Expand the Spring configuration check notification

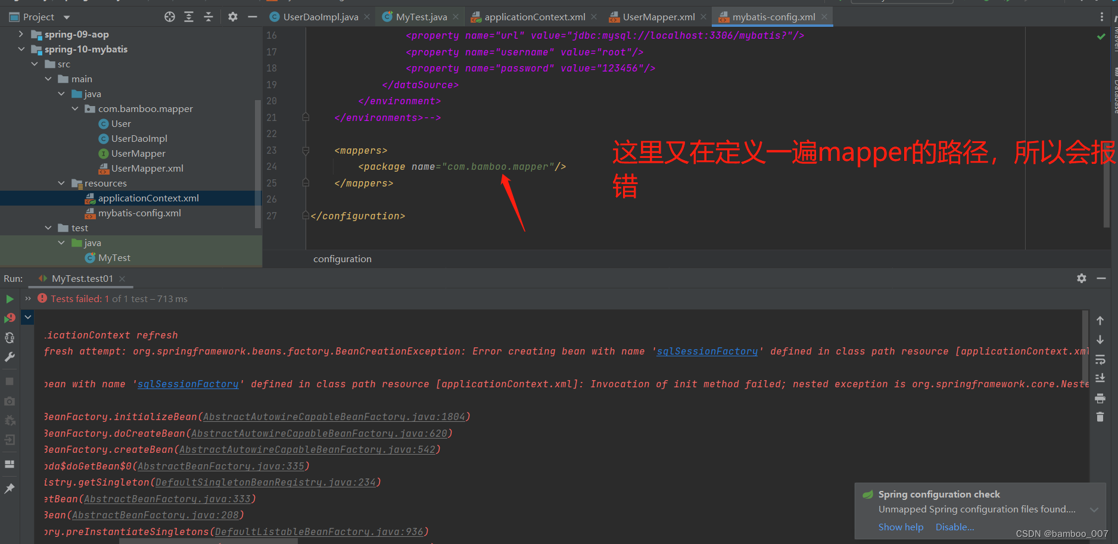pyautogui.click(x=1095, y=509)
